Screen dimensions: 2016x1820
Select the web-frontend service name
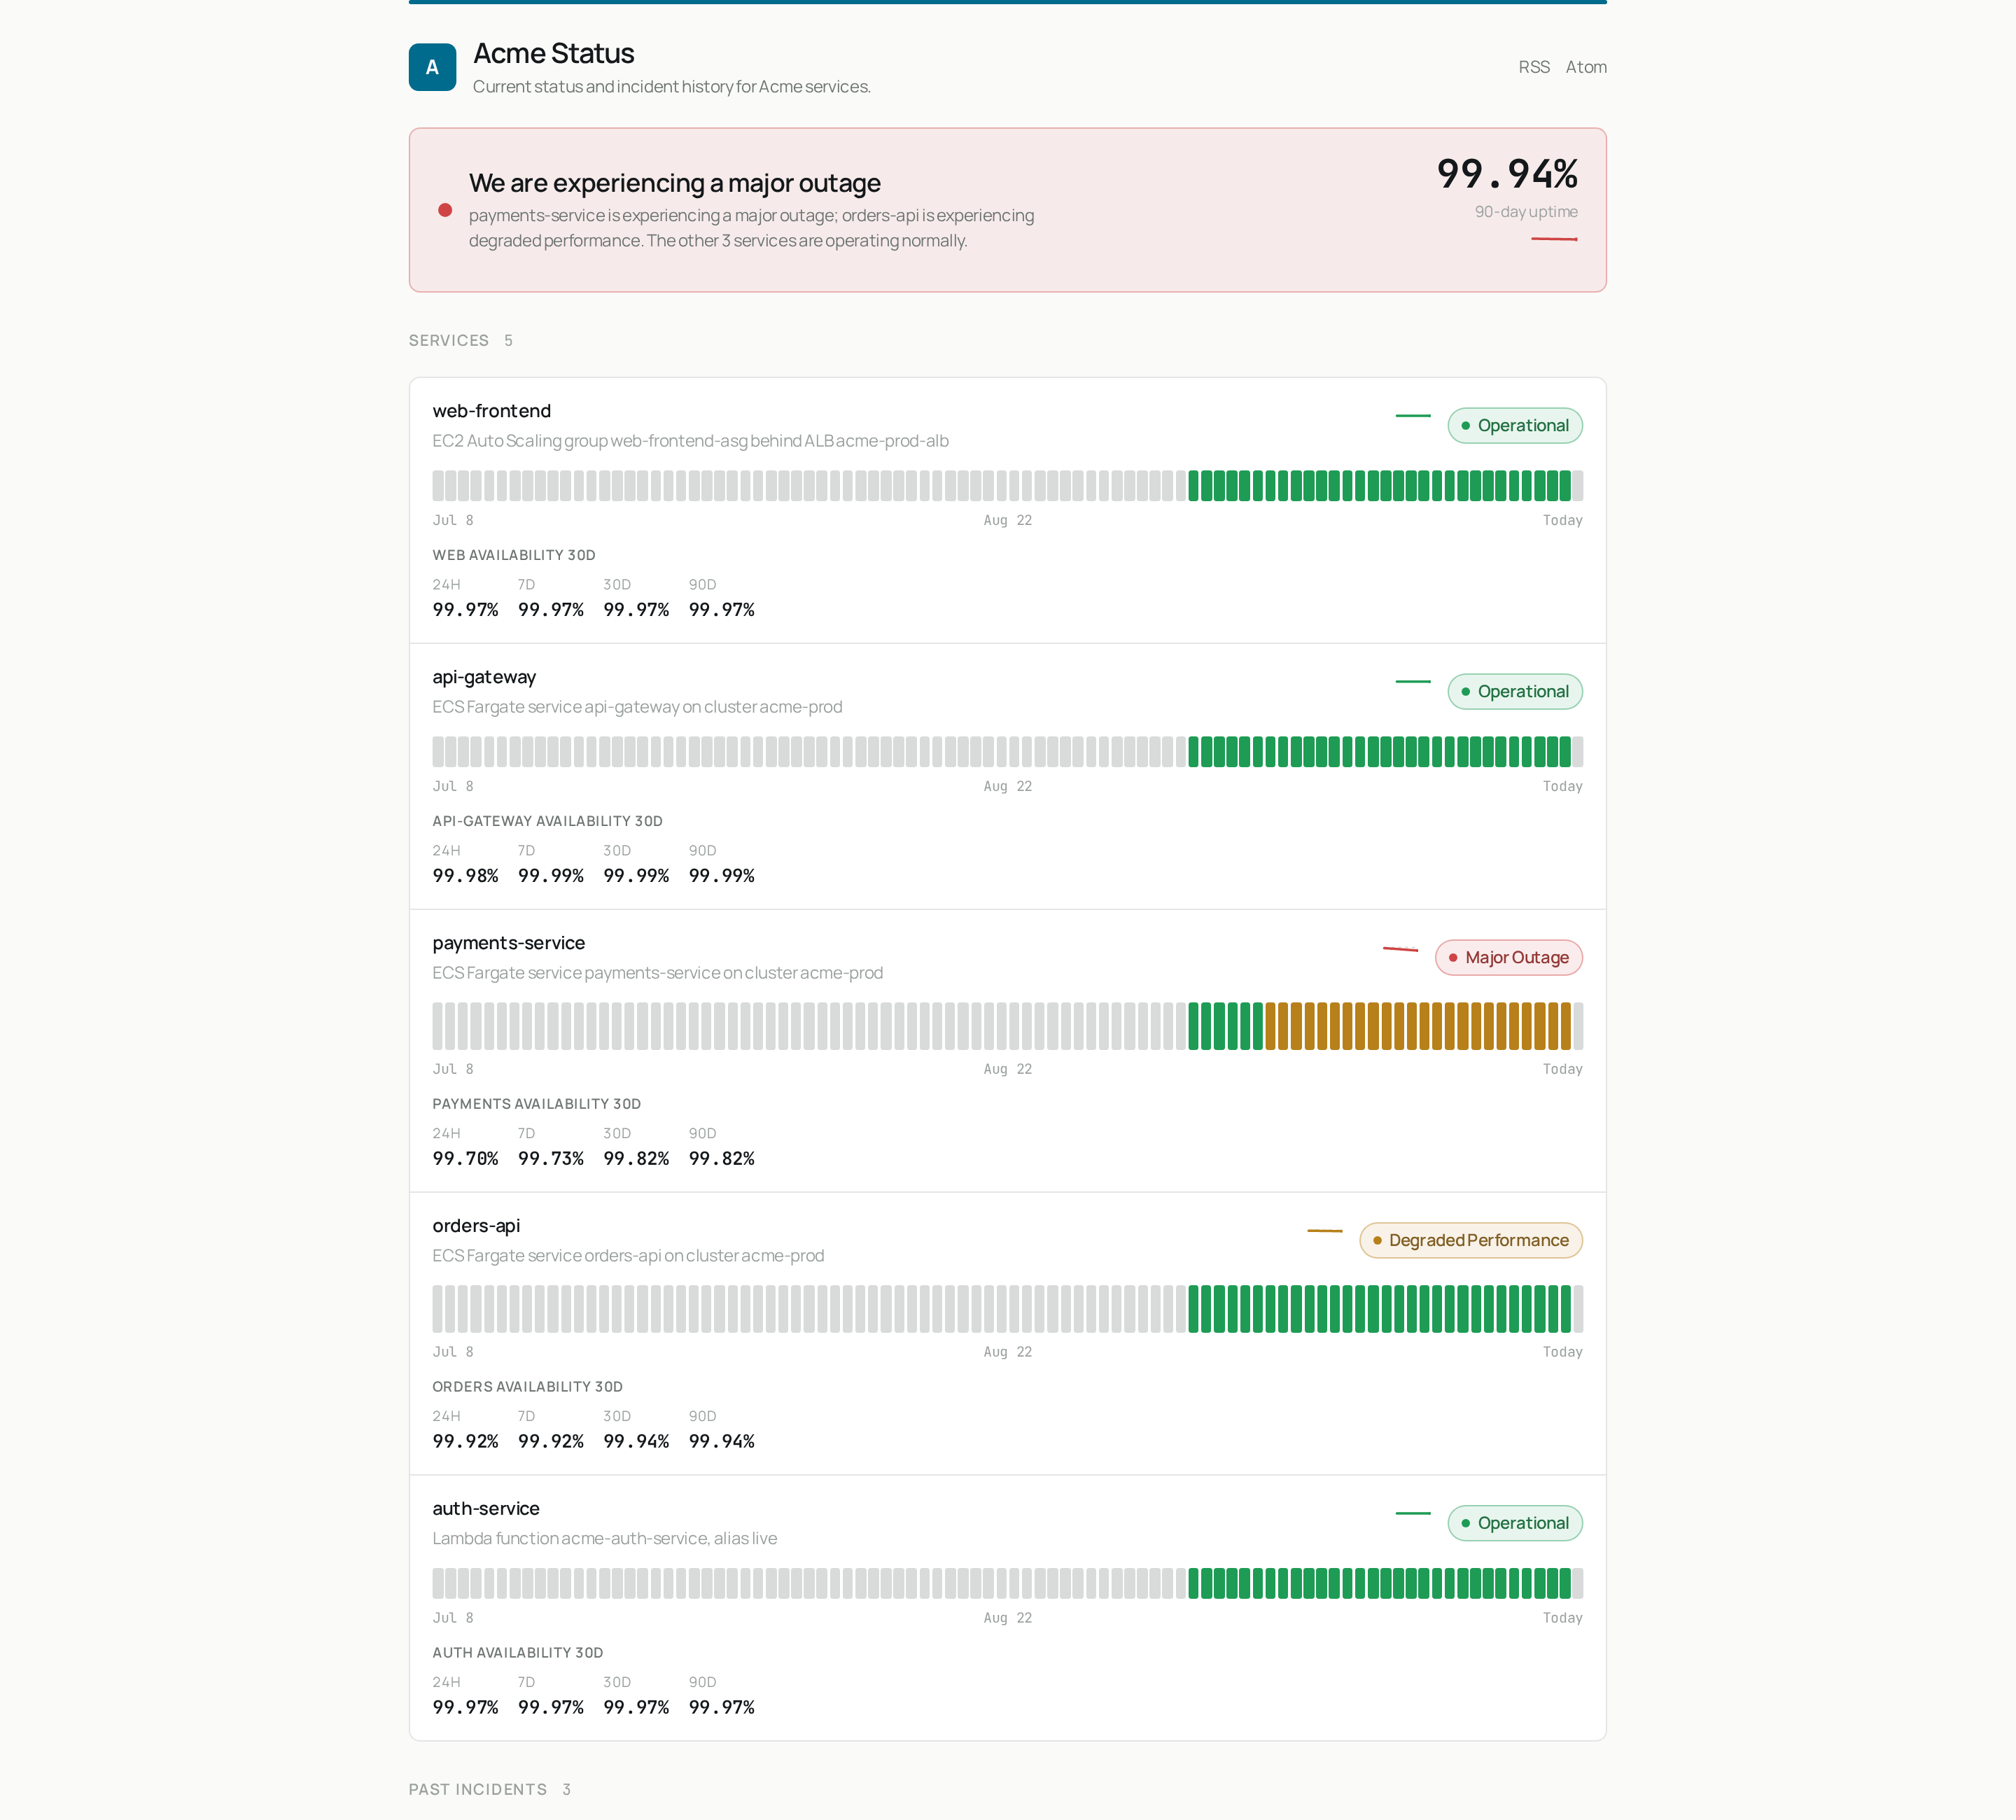coord(491,411)
